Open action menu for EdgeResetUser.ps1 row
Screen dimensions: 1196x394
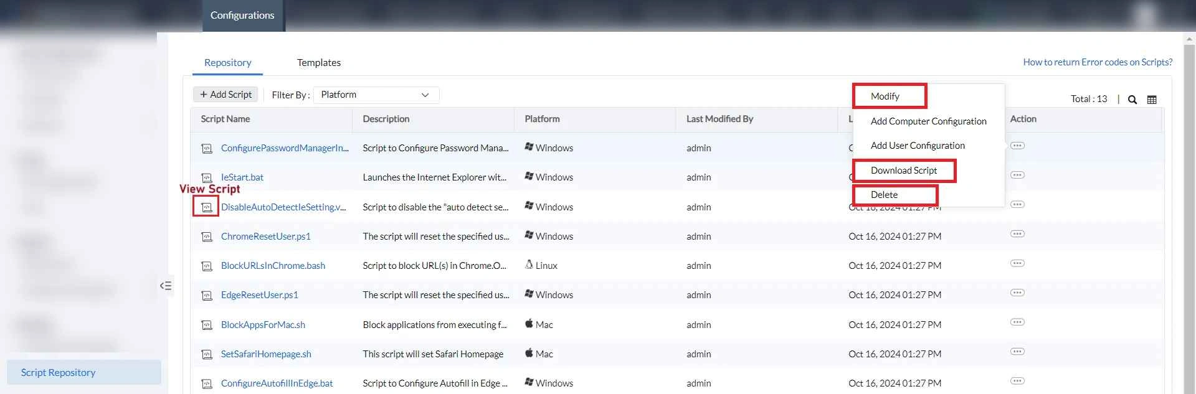1017,293
